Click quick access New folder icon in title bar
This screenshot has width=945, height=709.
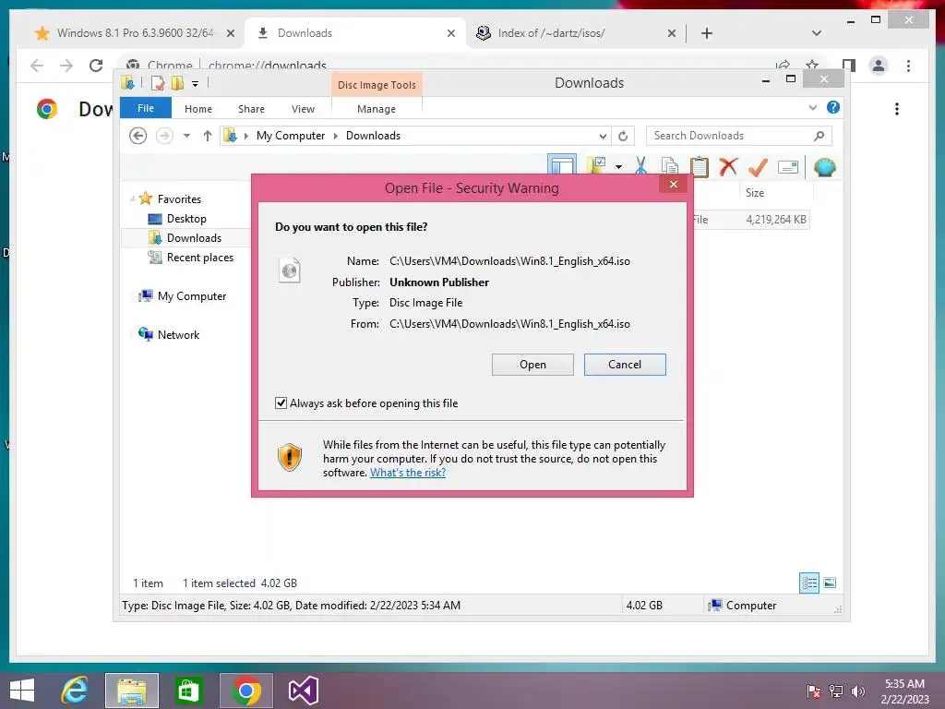(x=177, y=83)
